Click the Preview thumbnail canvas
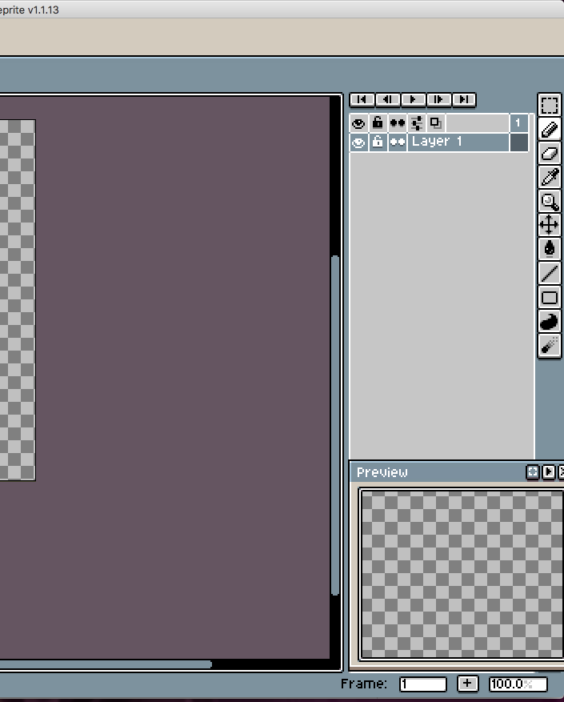This screenshot has width=564, height=702. 462,575
